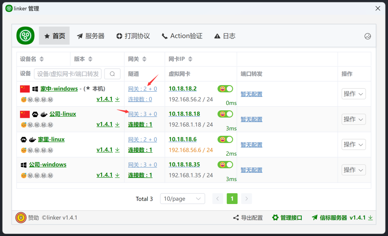Go to previous page arrow

(217, 199)
